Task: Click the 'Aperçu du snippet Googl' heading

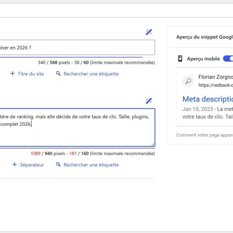Action: (205, 37)
